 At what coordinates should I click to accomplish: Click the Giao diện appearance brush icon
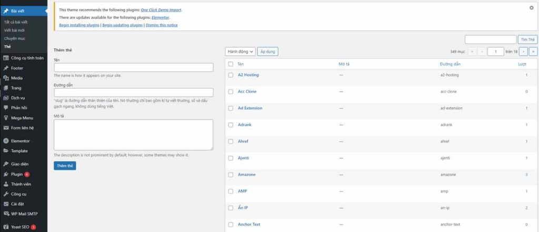(6, 164)
